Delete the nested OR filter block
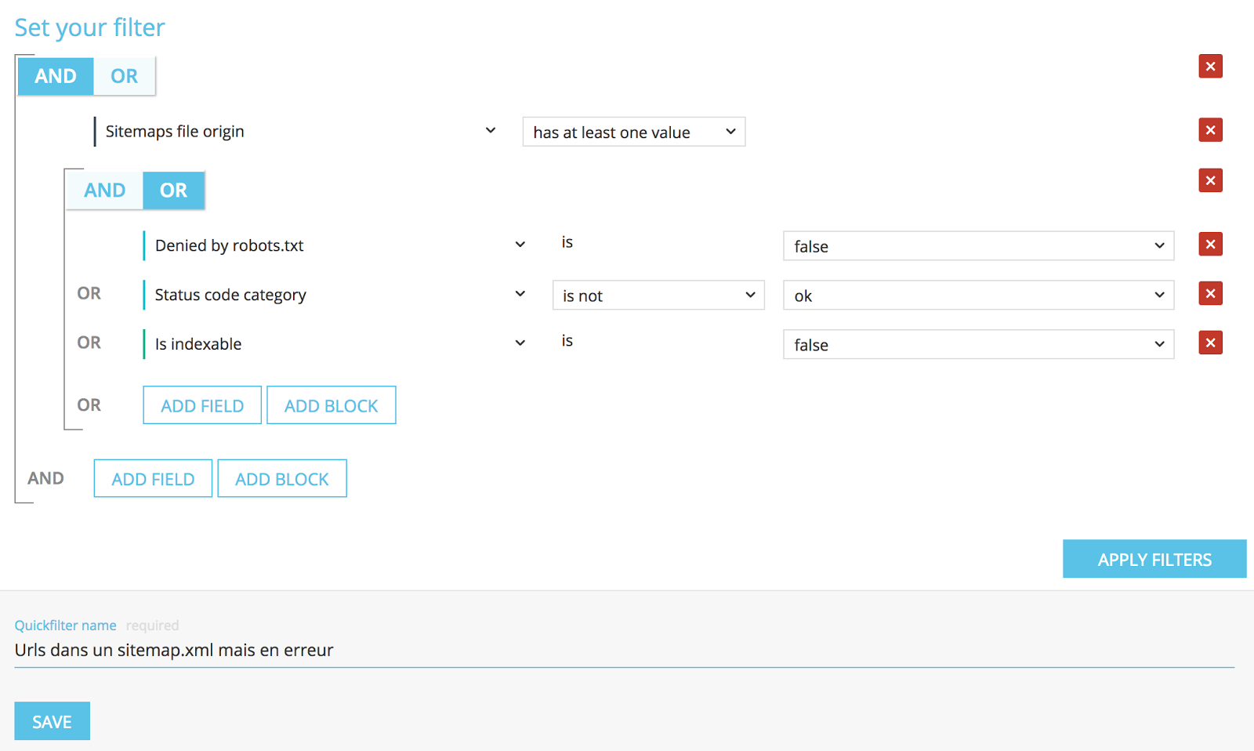 (x=1210, y=181)
